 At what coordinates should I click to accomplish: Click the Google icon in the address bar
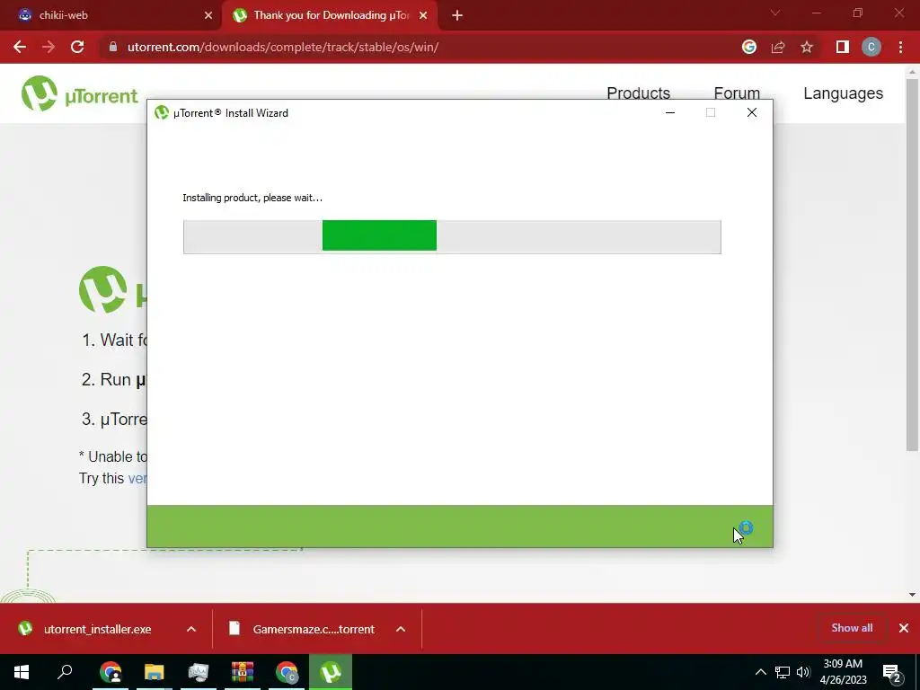(x=749, y=47)
